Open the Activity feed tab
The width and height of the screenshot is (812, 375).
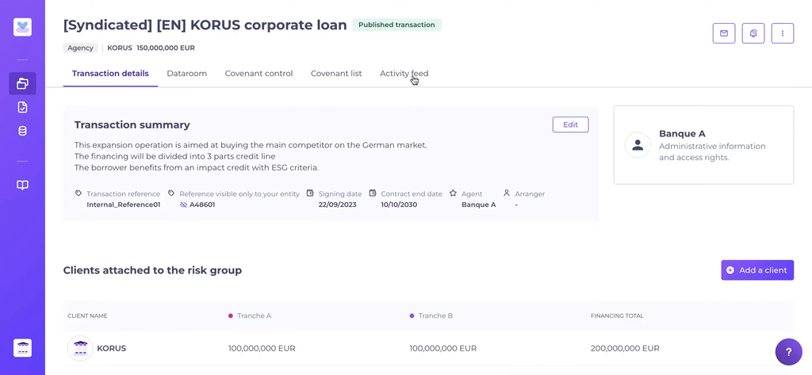[x=404, y=74]
